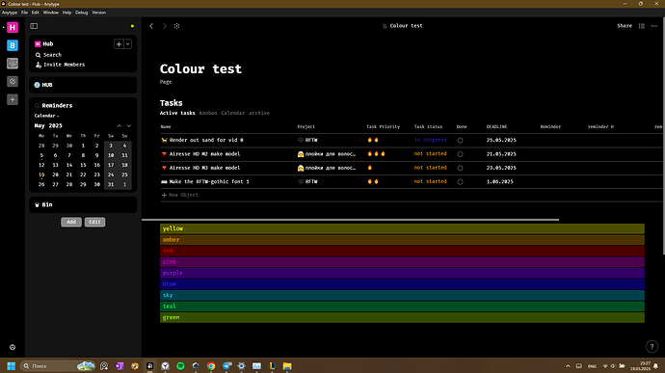Open the Edit menu

click(36, 13)
